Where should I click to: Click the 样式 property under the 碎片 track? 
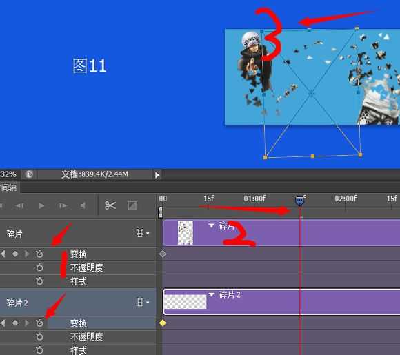pyautogui.click(x=79, y=281)
